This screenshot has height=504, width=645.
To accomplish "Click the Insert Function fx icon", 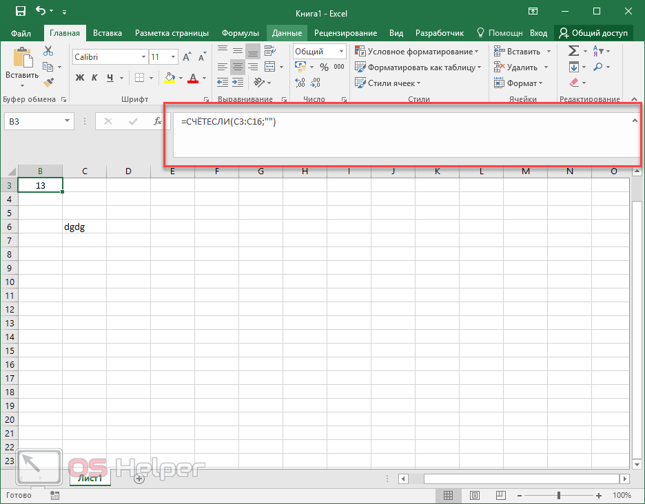I will pos(158,121).
